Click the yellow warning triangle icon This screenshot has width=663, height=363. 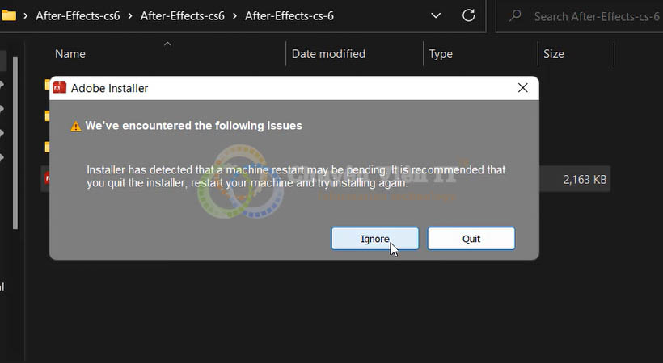point(76,126)
